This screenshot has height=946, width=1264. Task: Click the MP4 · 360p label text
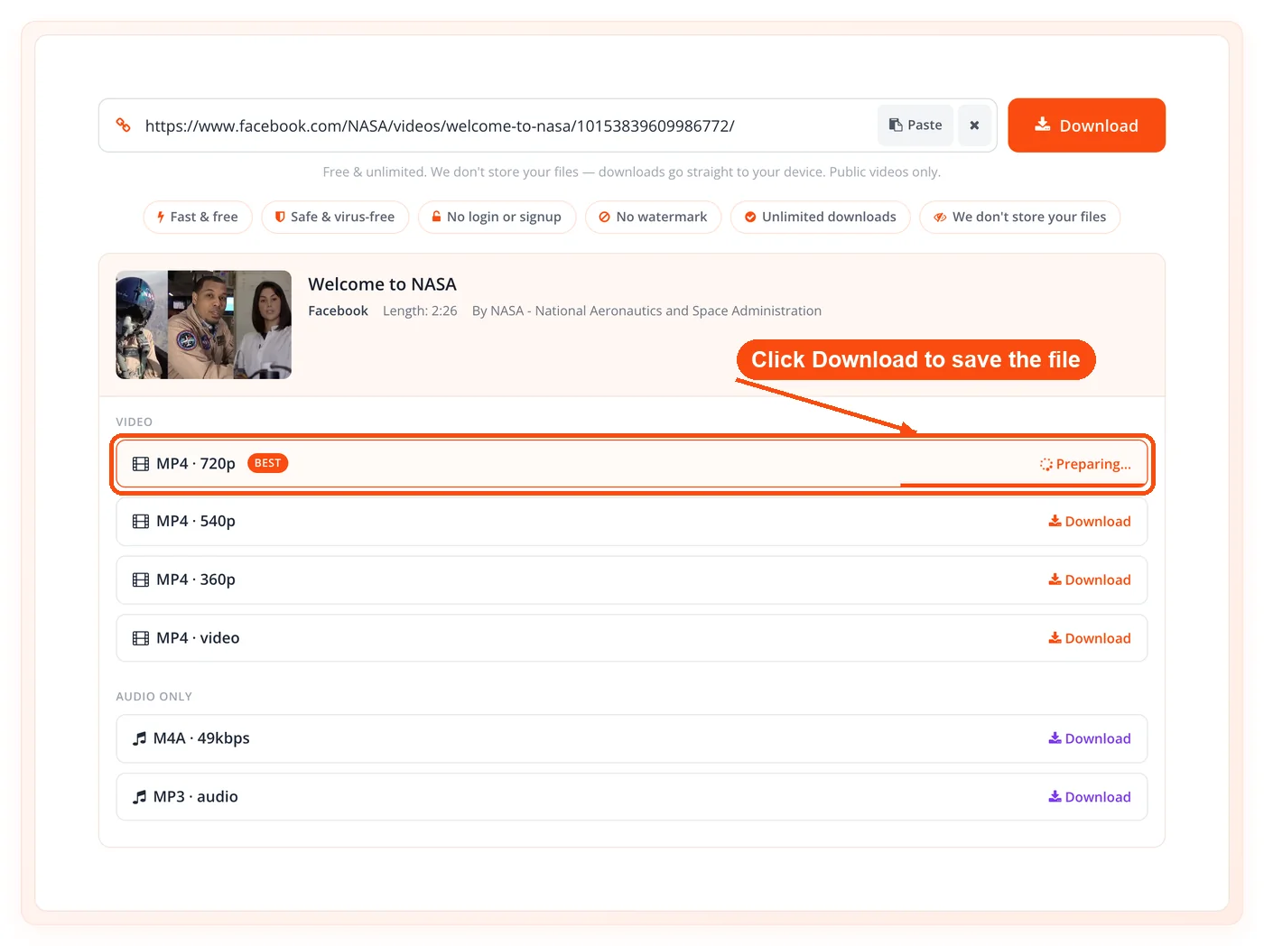point(196,580)
